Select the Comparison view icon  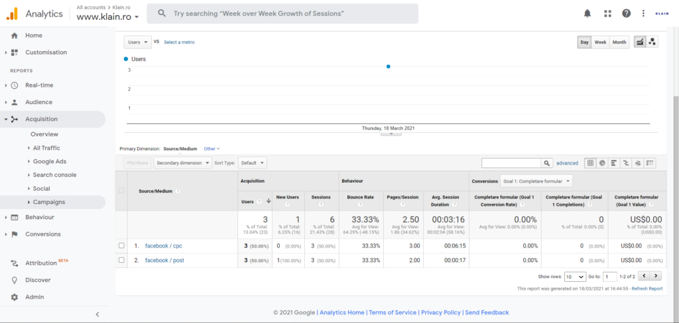coord(625,163)
